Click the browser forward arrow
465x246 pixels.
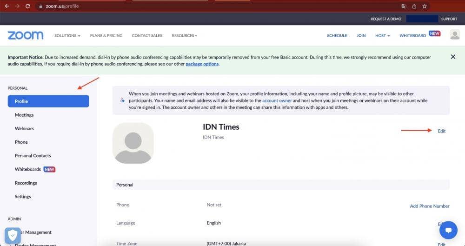(17, 6)
